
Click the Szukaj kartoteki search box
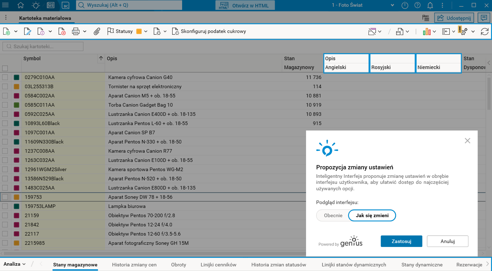coord(43,46)
